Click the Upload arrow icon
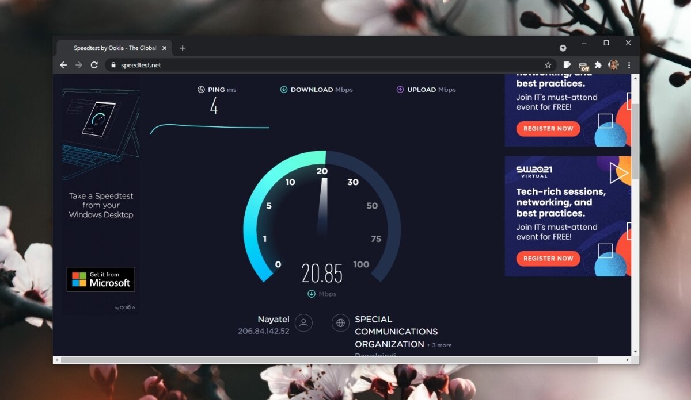Viewport: 691px width, 400px height. click(399, 90)
